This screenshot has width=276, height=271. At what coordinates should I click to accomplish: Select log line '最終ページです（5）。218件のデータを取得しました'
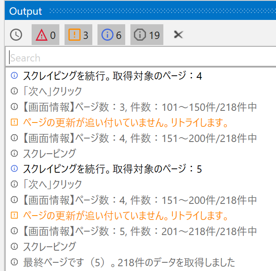coord(129,262)
